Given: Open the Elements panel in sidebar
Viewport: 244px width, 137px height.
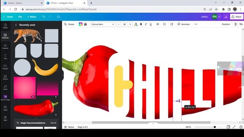Looking at the screenshot, I should coord(5,36).
